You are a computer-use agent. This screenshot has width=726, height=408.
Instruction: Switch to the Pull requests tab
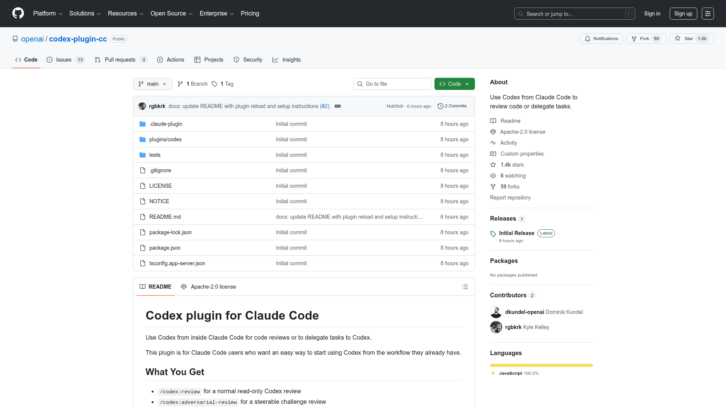click(120, 60)
